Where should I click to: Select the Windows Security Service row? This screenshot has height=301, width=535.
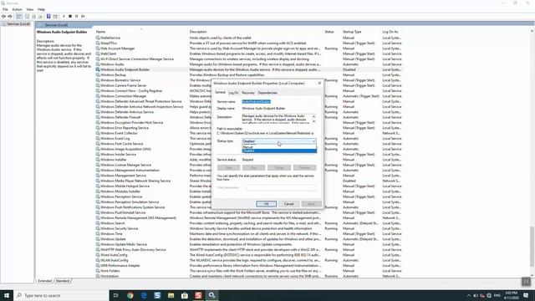pyautogui.click(x=249, y=228)
